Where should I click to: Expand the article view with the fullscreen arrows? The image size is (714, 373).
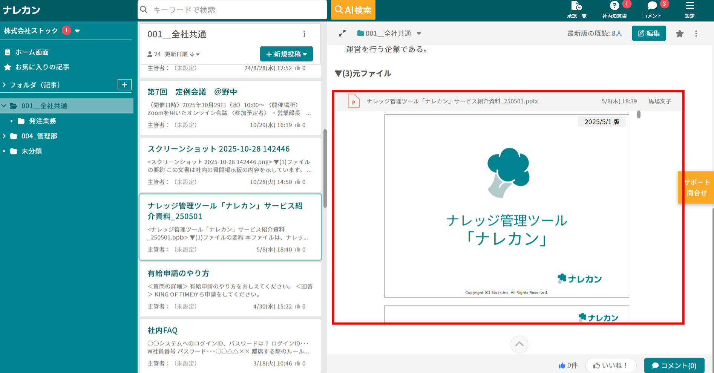(x=342, y=33)
